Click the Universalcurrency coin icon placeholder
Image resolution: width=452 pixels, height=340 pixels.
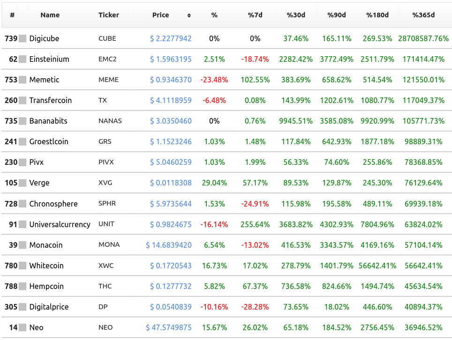tap(23, 224)
